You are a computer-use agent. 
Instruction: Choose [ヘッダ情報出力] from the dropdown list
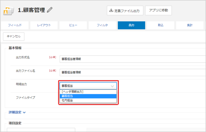coord(88,92)
